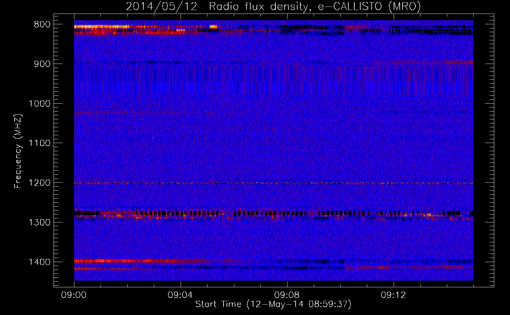Click the 1100 frequency tick label

[39, 143]
